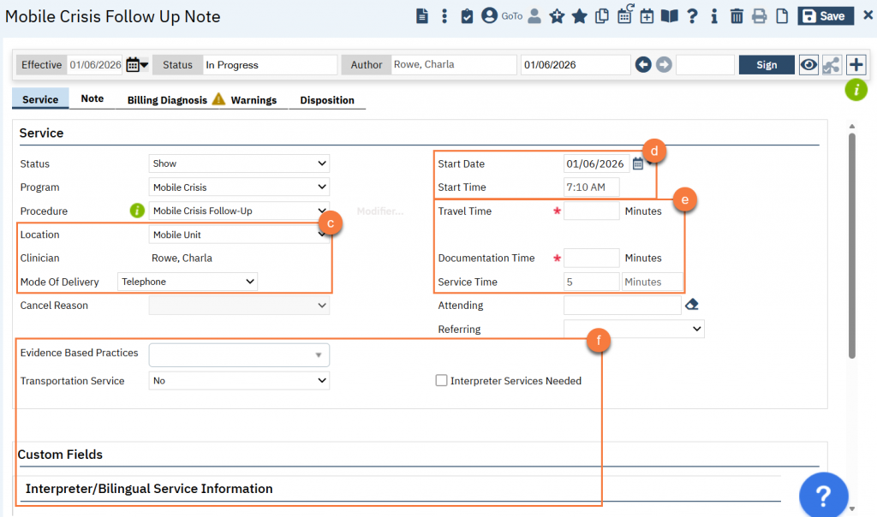Click the Save button
Viewport: 877px width, 517px height.
(825, 16)
